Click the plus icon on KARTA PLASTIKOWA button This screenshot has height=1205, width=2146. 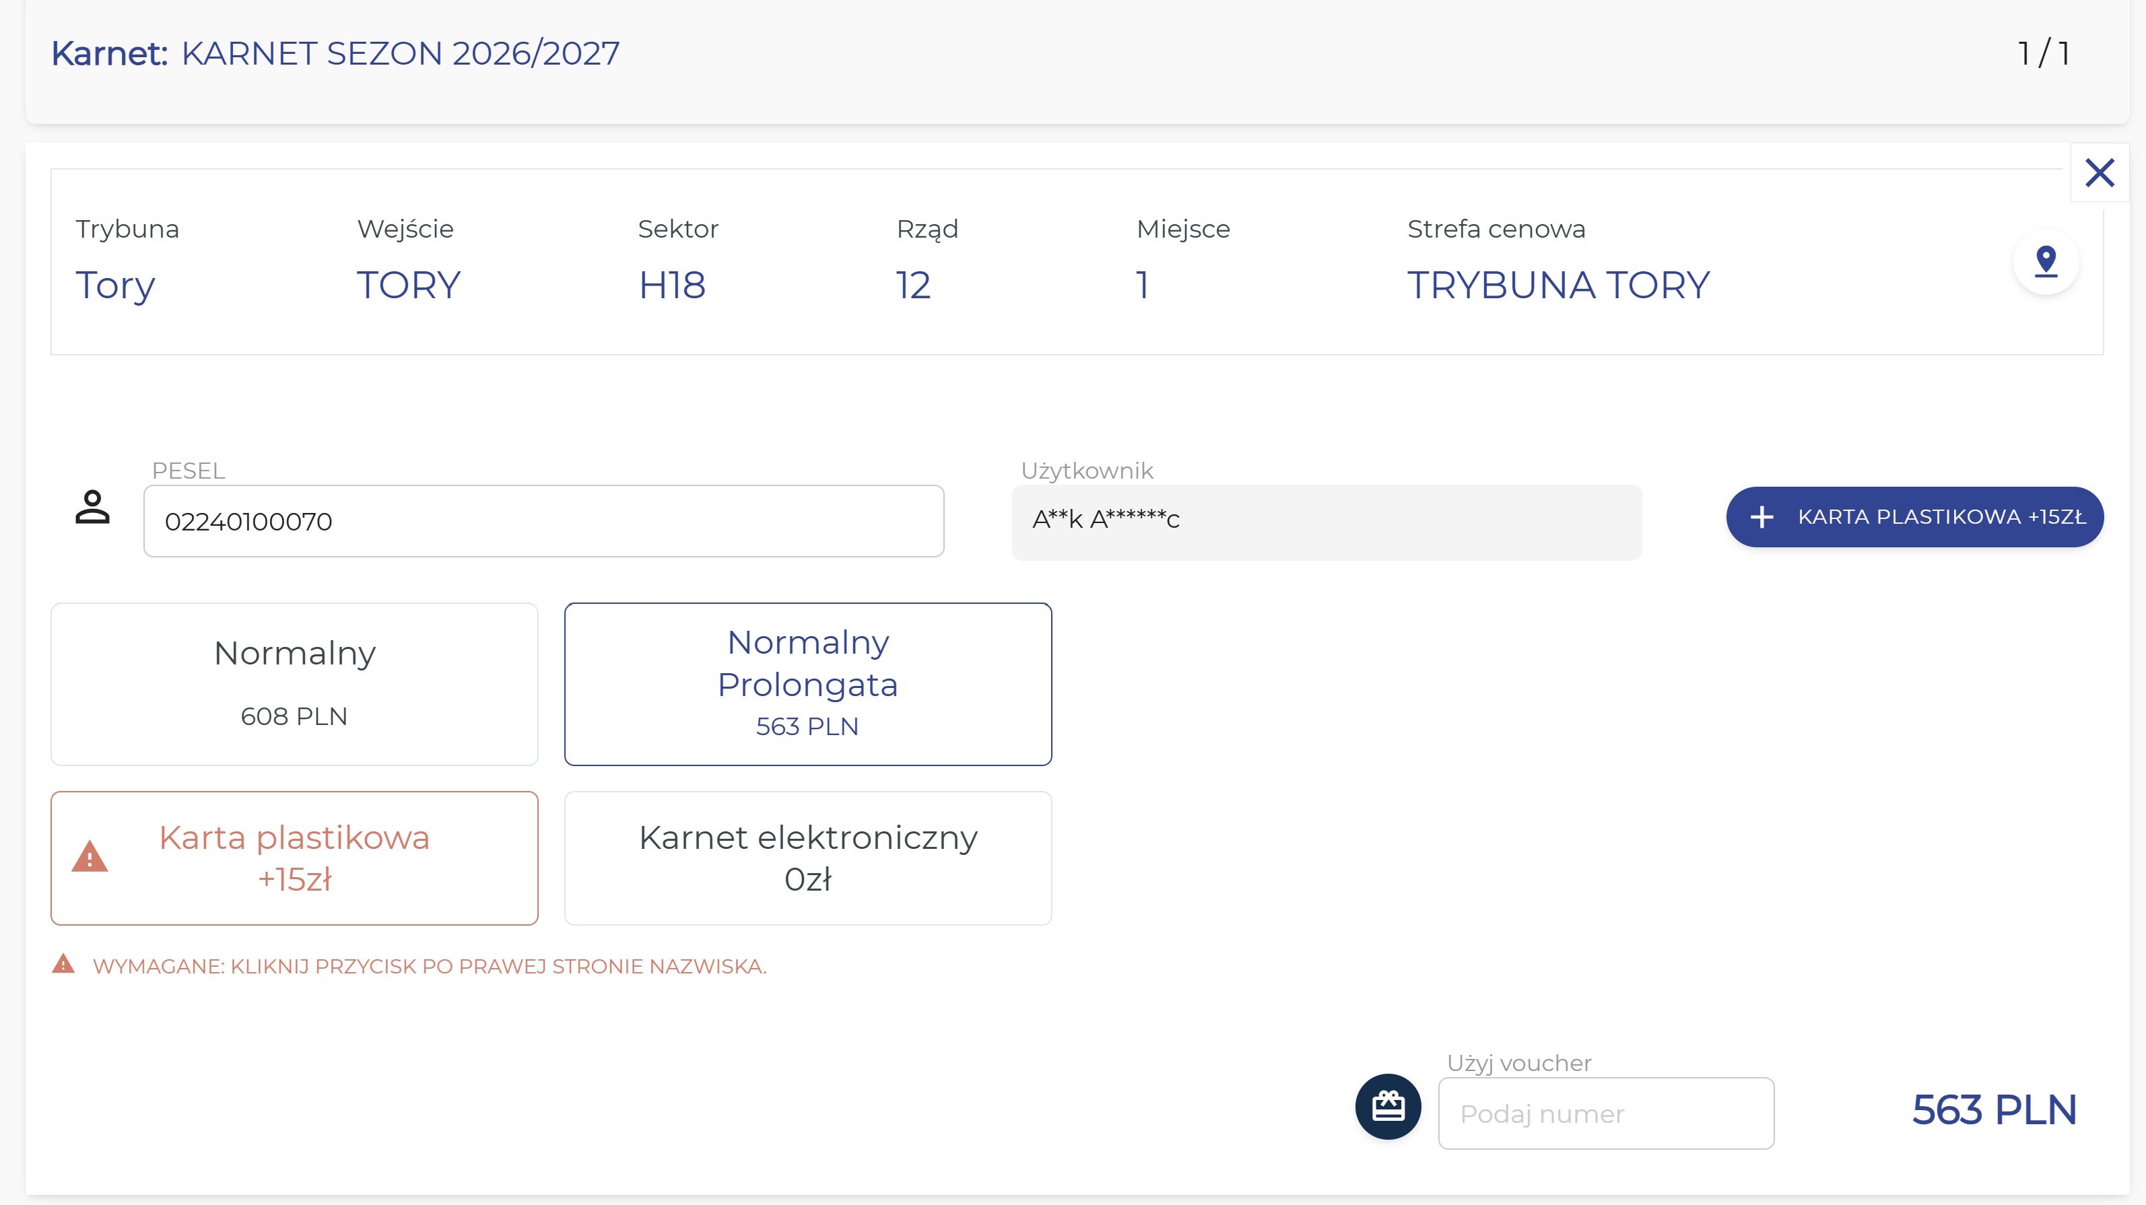1762,517
